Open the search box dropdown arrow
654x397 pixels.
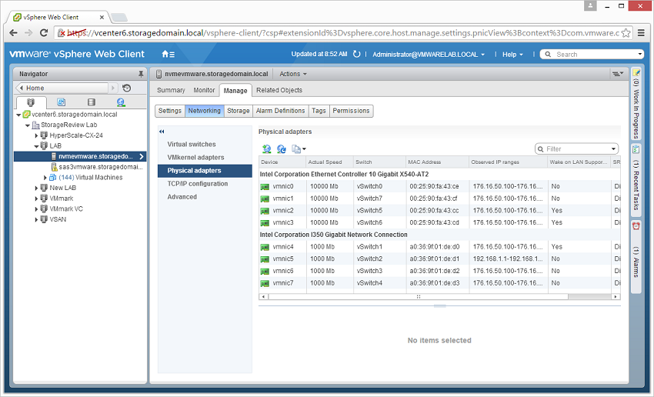640,54
